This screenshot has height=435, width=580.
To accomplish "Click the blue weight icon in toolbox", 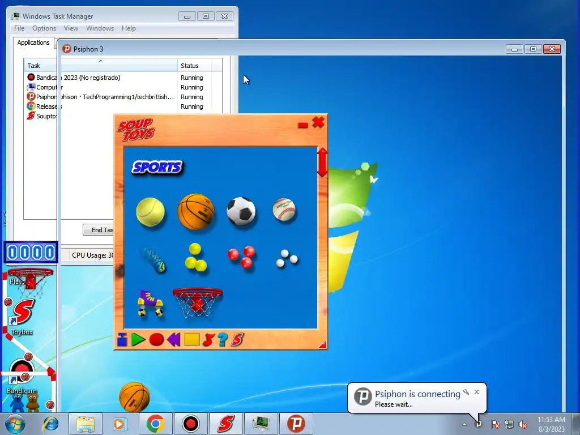I will tap(122, 340).
